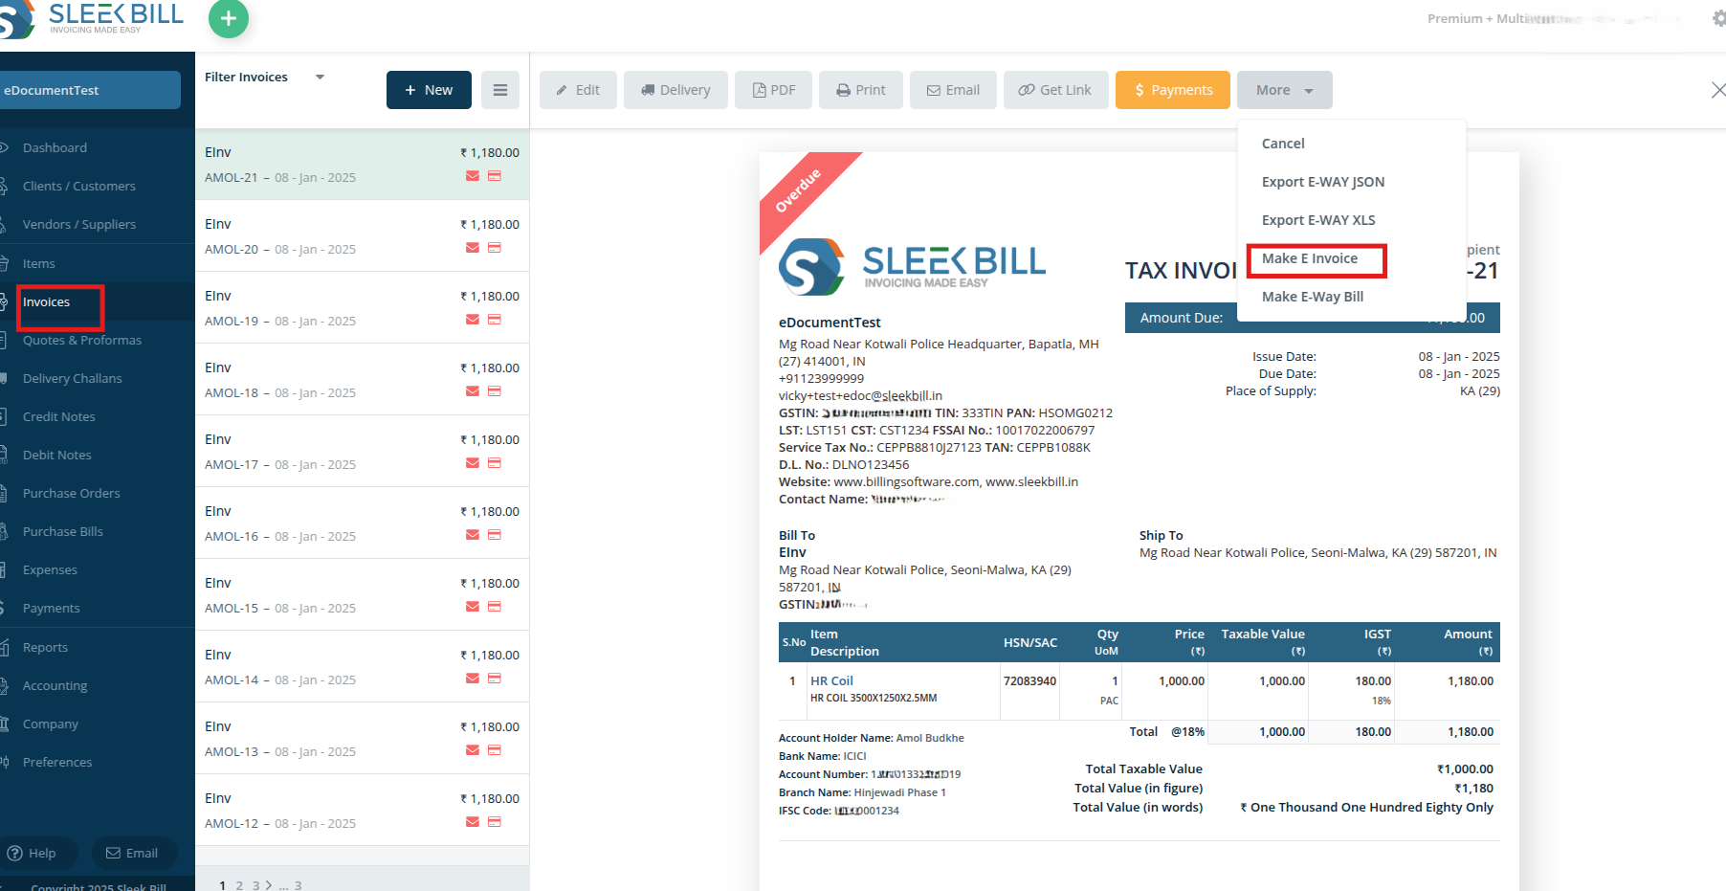Open the Items sidebar section

[39, 263]
